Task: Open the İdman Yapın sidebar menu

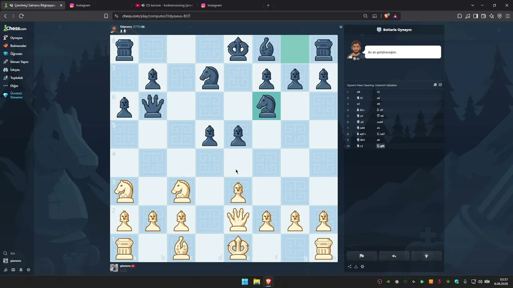Action: pyautogui.click(x=16, y=62)
